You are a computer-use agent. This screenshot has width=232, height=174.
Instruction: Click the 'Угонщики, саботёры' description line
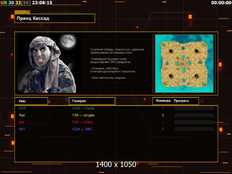[113, 70]
